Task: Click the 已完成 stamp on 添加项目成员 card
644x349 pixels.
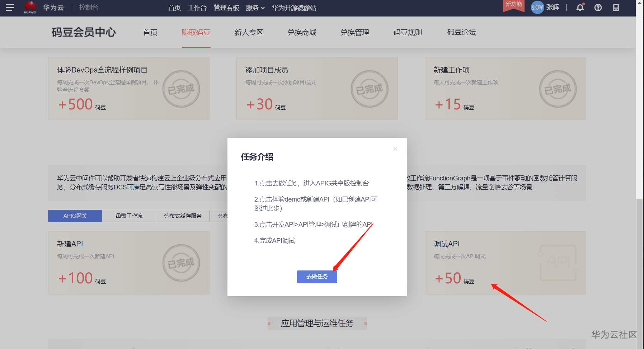Action: coord(370,89)
